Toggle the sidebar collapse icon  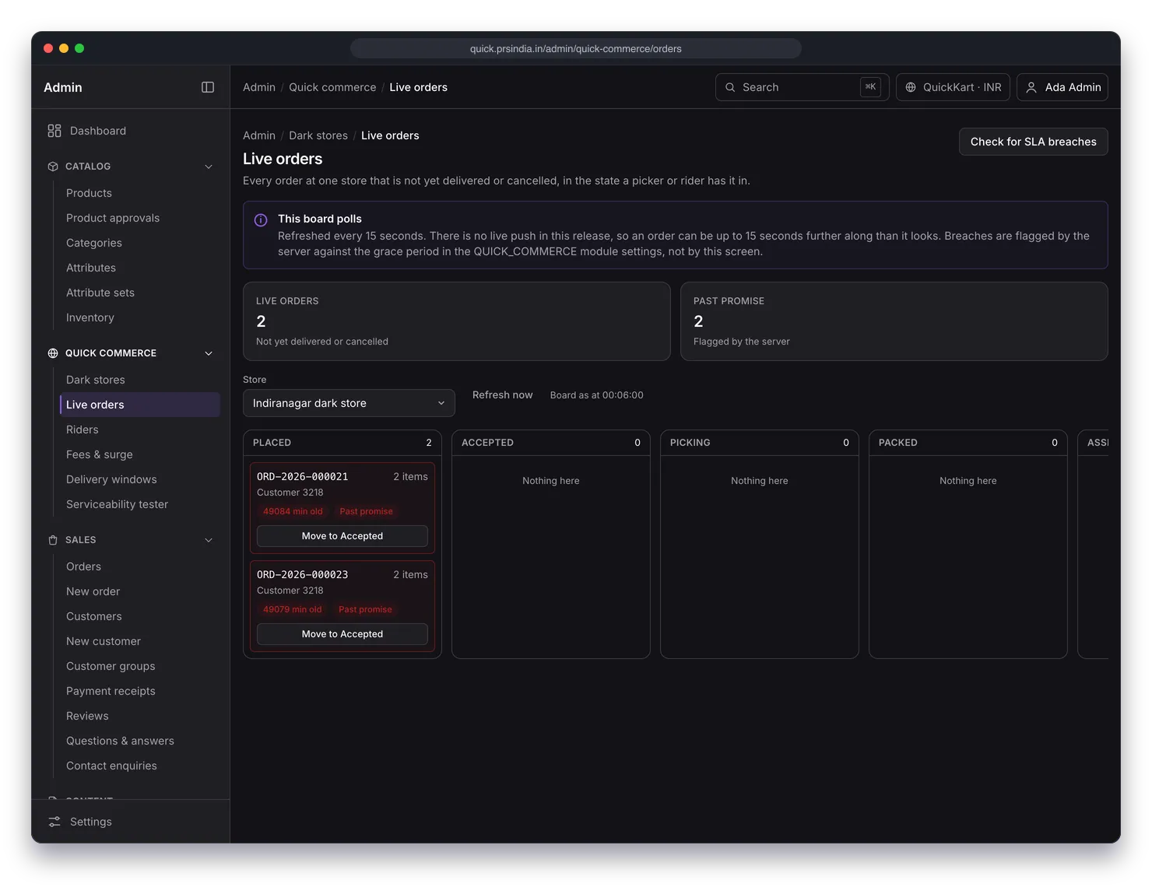click(208, 87)
